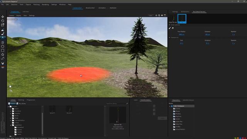Screen dimensions: 247x139
Task: Click the sun lighting icon in viewport
Action: 10,86
